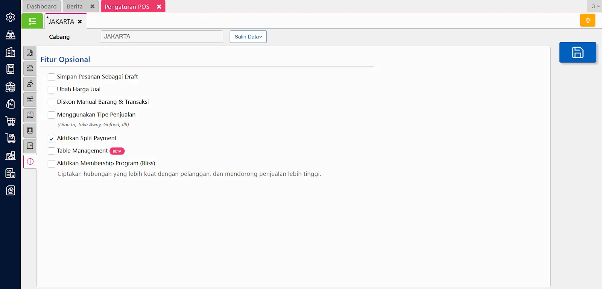The image size is (602, 289).
Task: Switch to the Berita tab
Action: pos(75,6)
